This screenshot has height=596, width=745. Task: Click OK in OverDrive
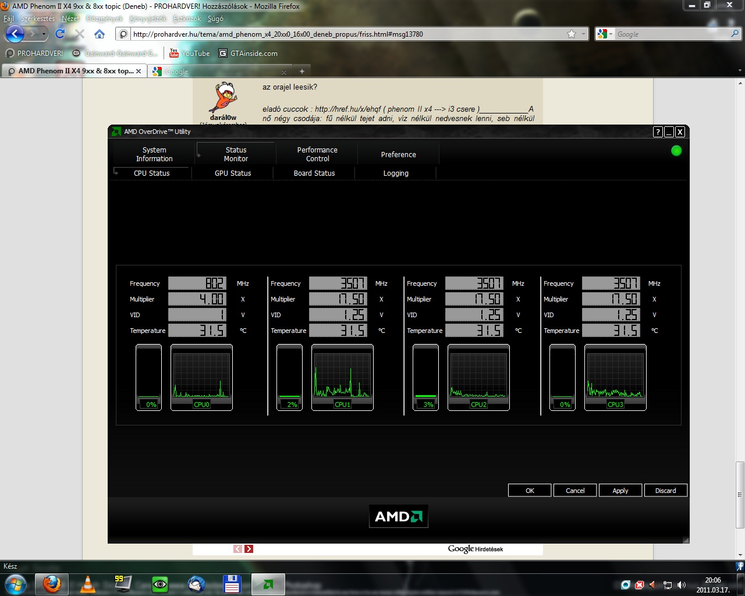coord(530,491)
